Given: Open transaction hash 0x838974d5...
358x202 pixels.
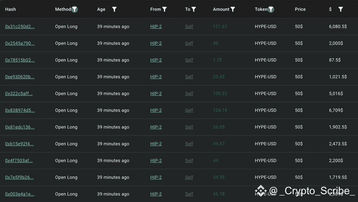Looking at the screenshot, I should (x=20, y=110).
